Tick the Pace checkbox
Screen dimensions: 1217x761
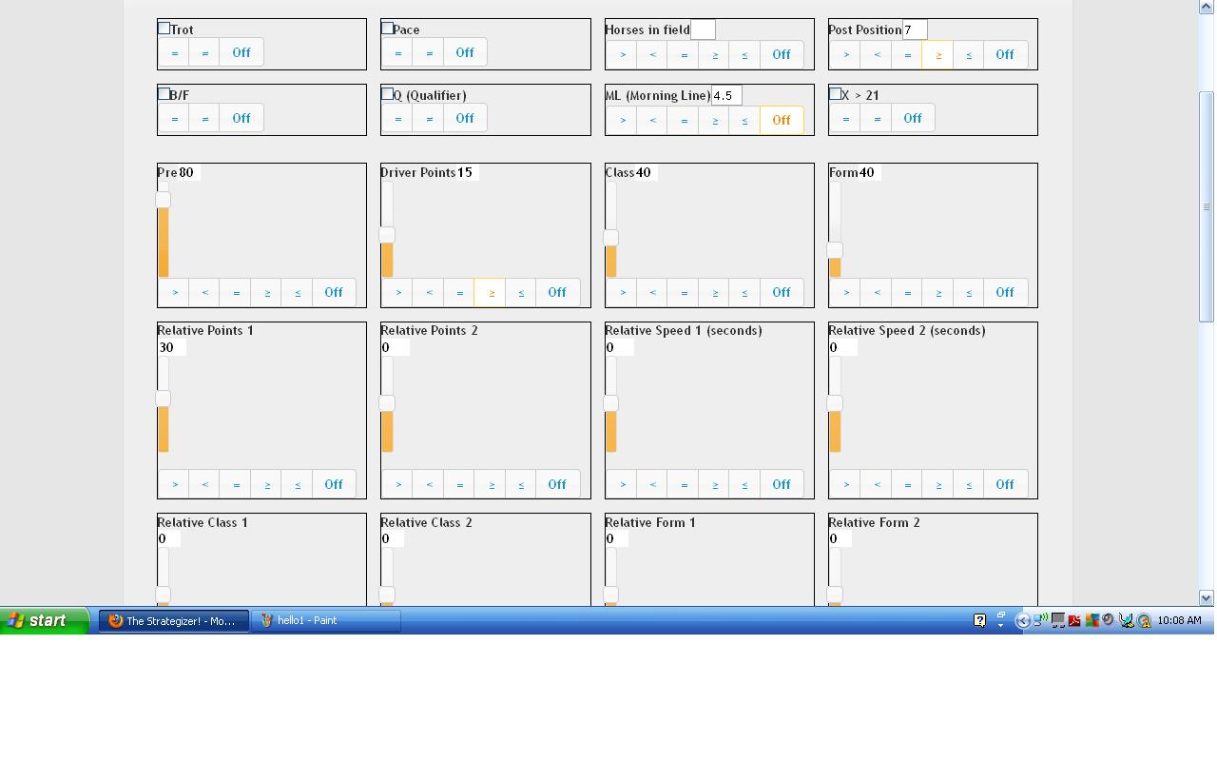point(387,29)
